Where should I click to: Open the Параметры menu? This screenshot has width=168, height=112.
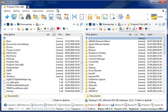38,11
